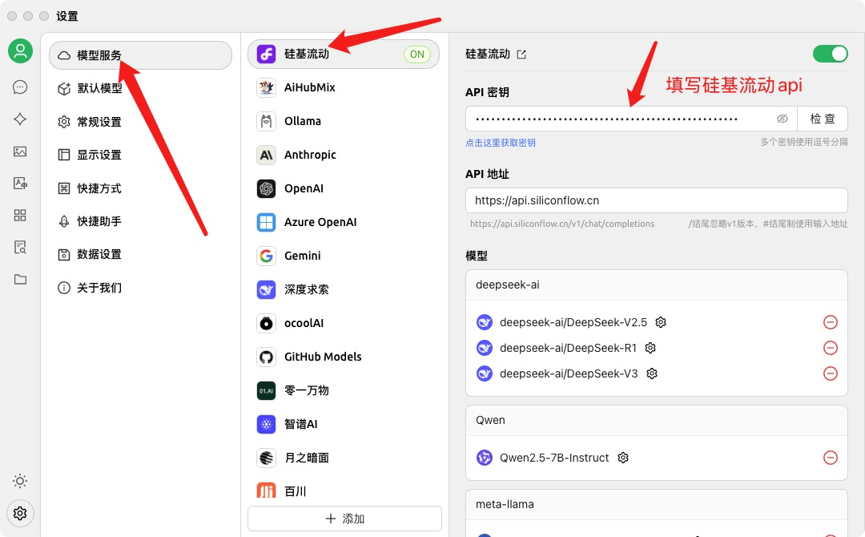Select the ocoolAI provider
The height and width of the screenshot is (537, 865).
pyautogui.click(x=343, y=323)
